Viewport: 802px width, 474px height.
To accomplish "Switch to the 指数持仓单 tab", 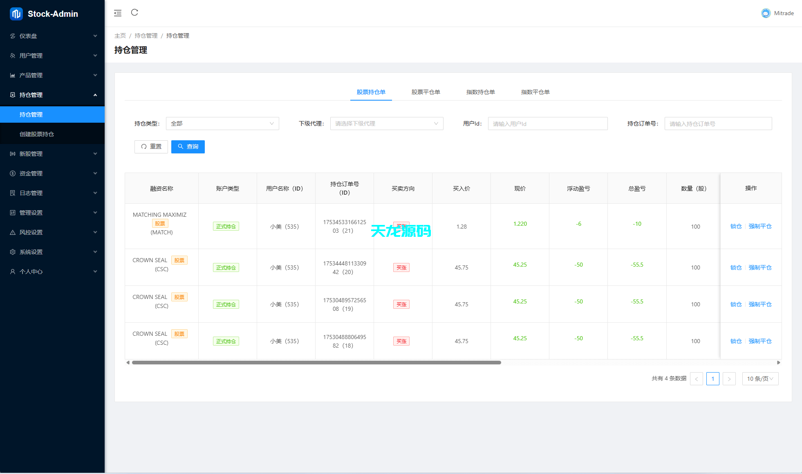I will (480, 92).
